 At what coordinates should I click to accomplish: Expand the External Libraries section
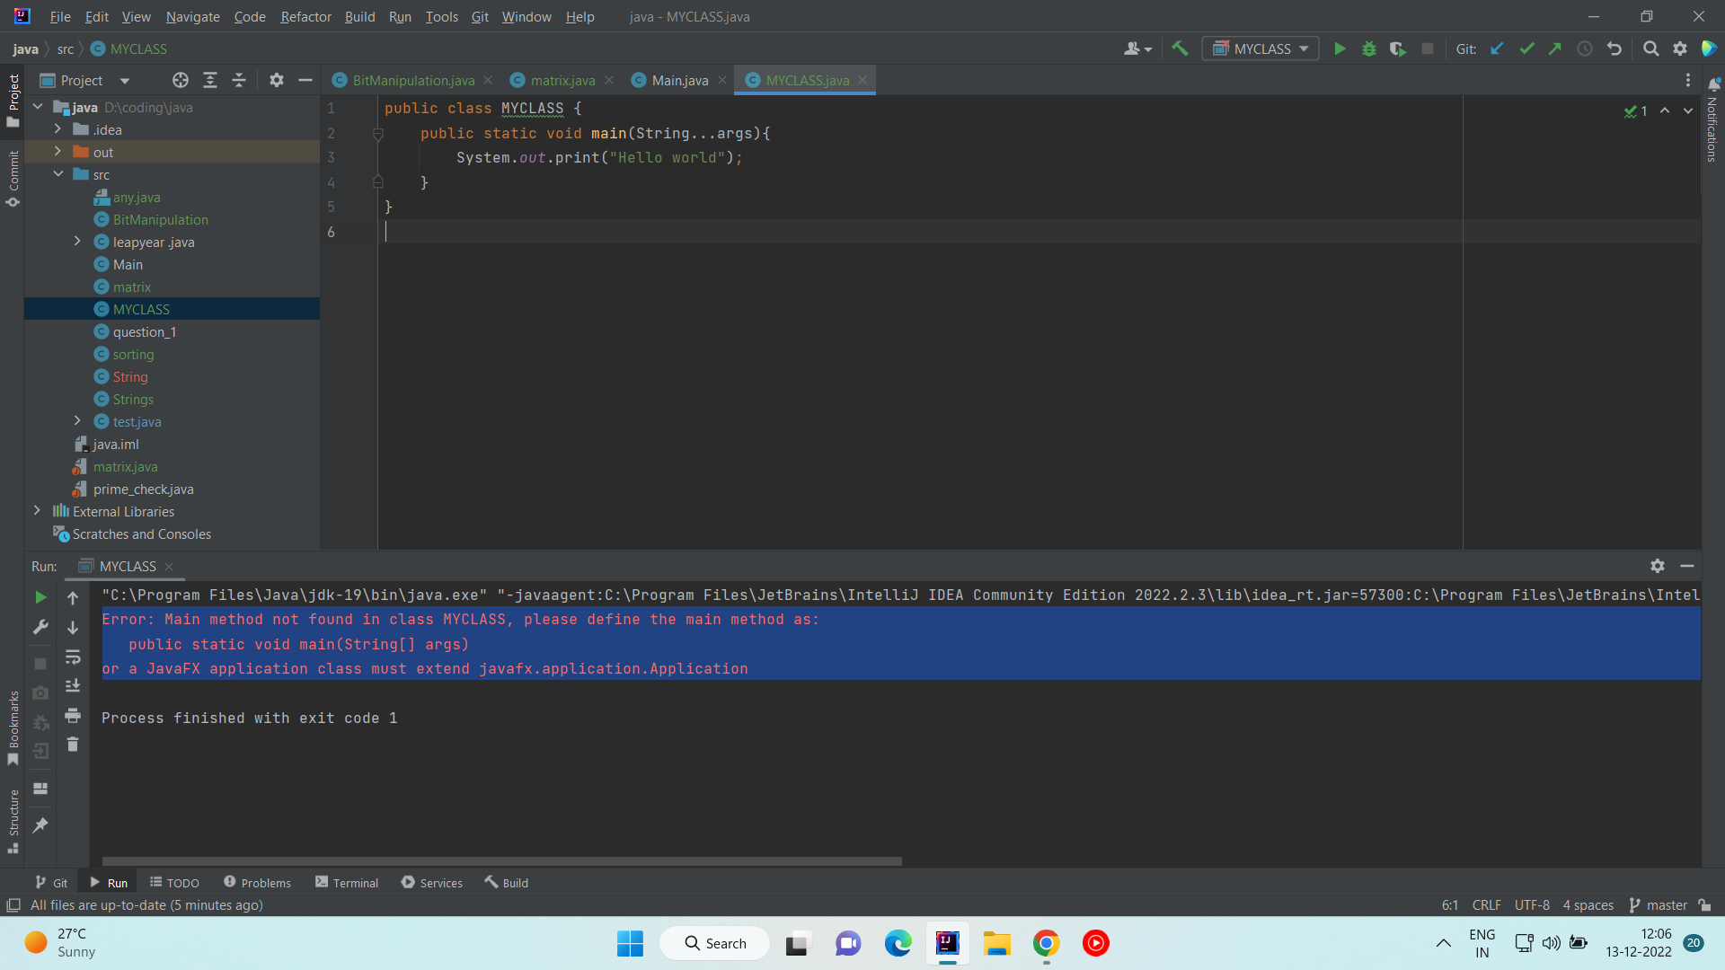pyautogui.click(x=36, y=510)
